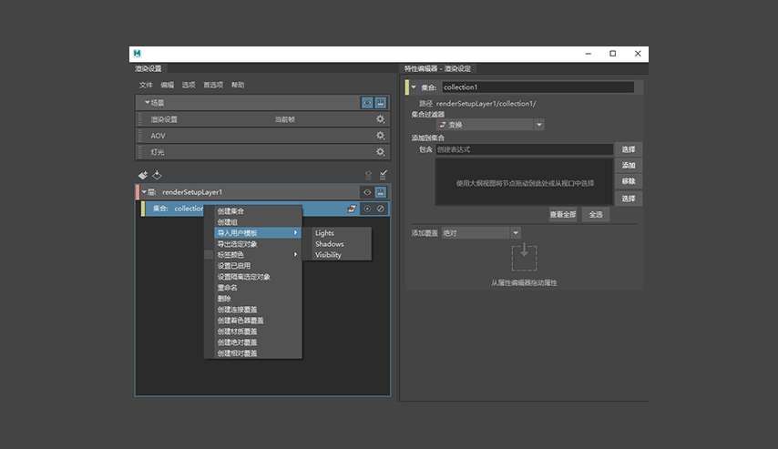The width and height of the screenshot is (778, 449).
Task: Toggle visibility eye of the 场景 row
Action: 367,103
